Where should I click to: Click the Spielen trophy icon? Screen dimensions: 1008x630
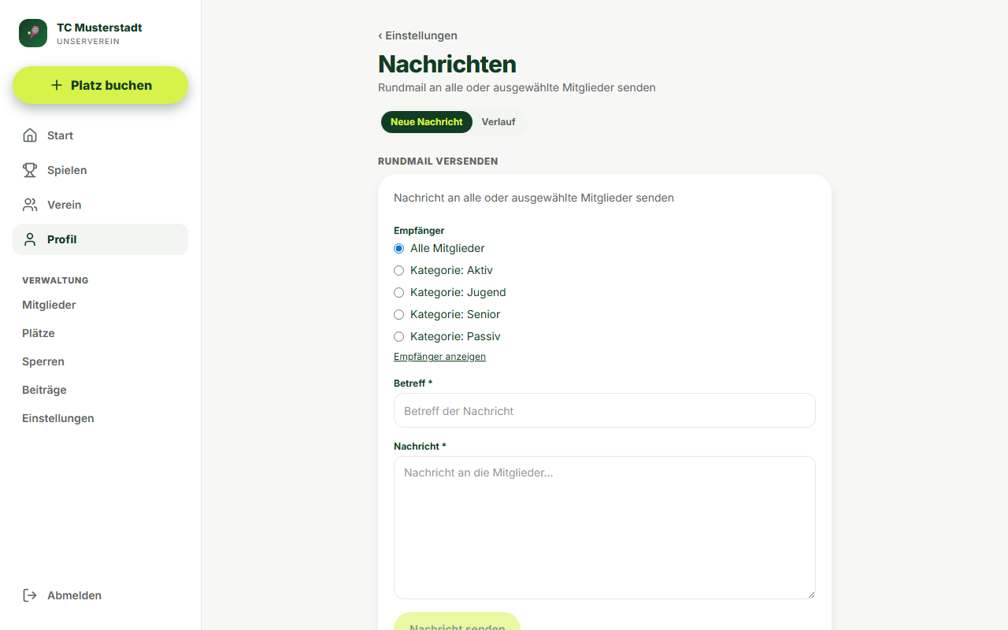30,170
